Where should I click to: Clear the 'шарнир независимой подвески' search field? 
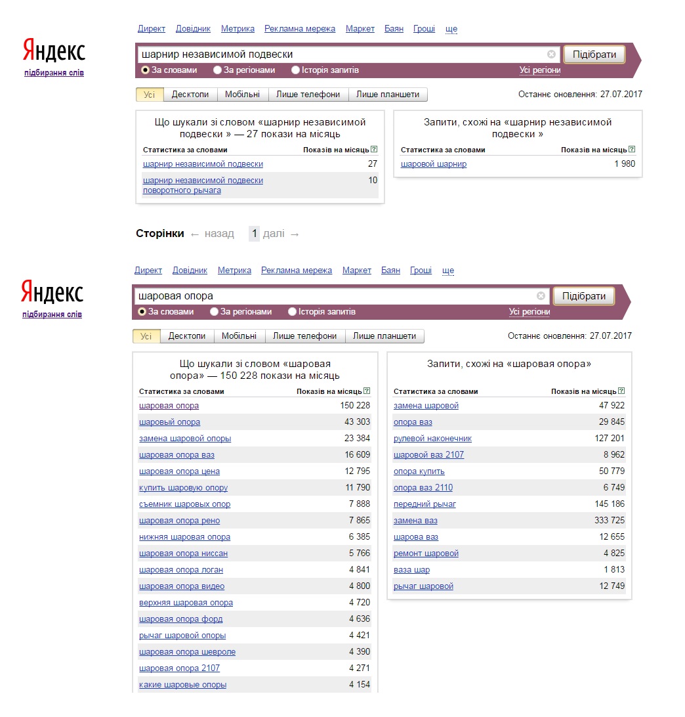[552, 54]
